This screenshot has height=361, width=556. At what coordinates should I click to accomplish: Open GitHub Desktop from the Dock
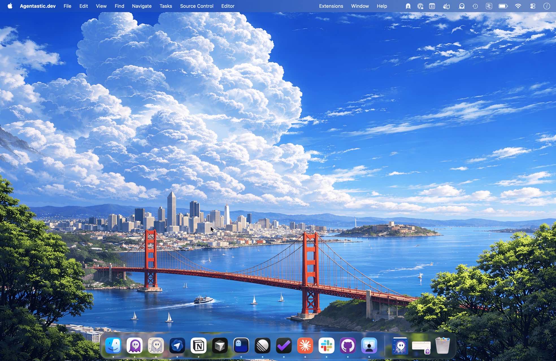tap(348, 346)
